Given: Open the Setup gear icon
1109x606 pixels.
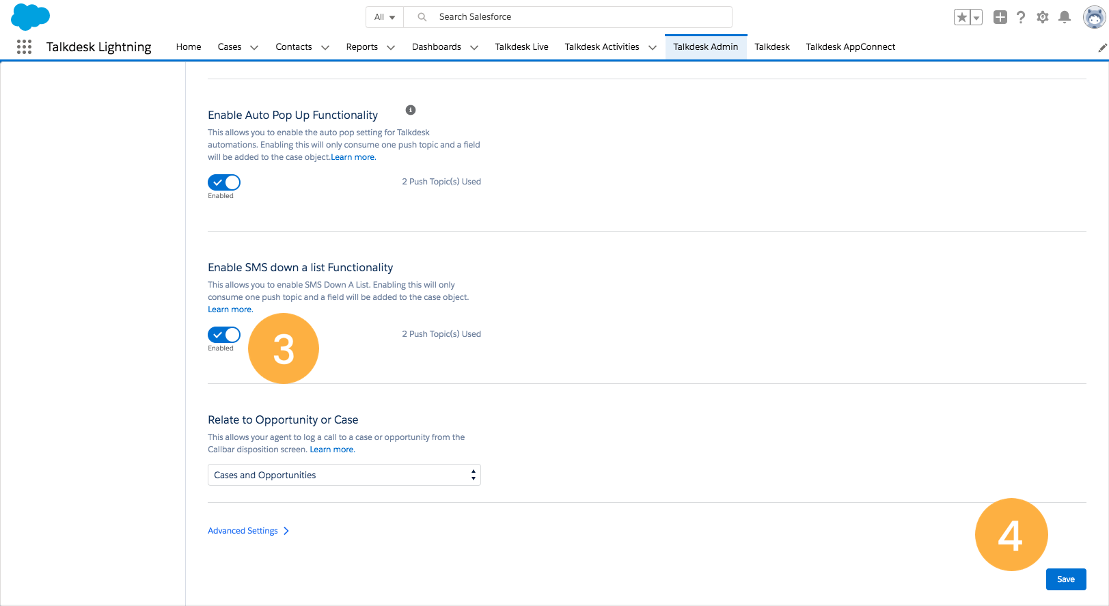Looking at the screenshot, I should point(1043,18).
